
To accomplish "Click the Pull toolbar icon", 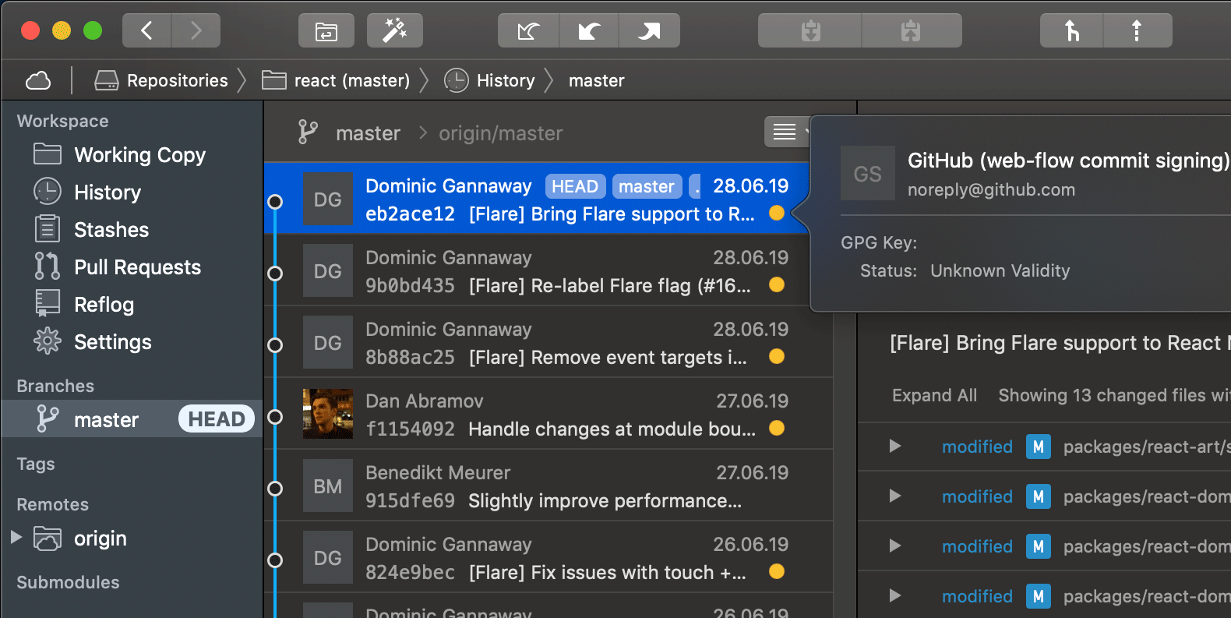I will click(x=589, y=31).
